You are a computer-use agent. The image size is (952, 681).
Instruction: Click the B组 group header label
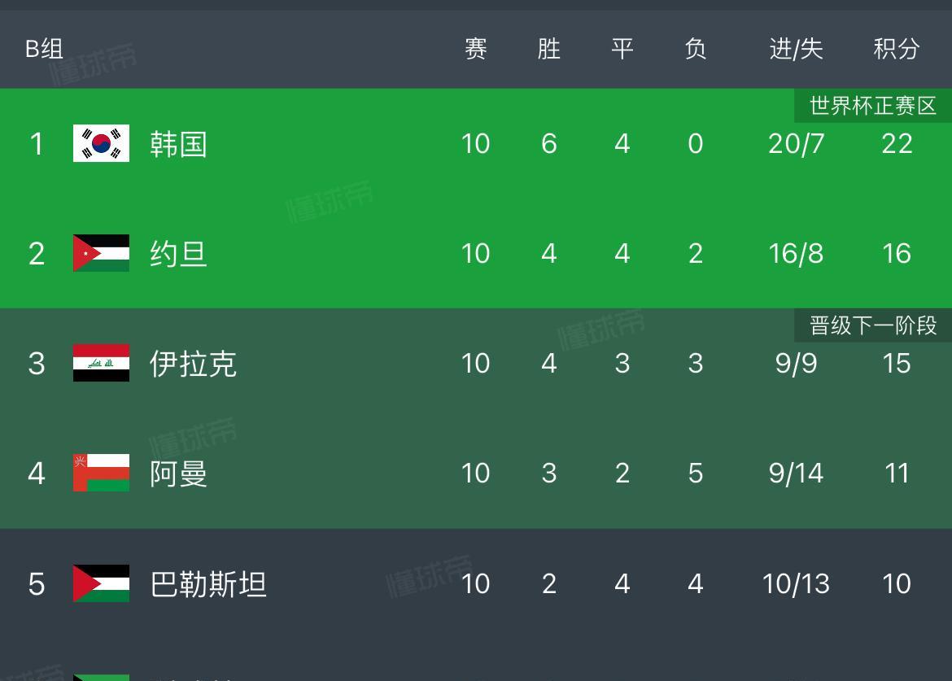[x=44, y=49]
